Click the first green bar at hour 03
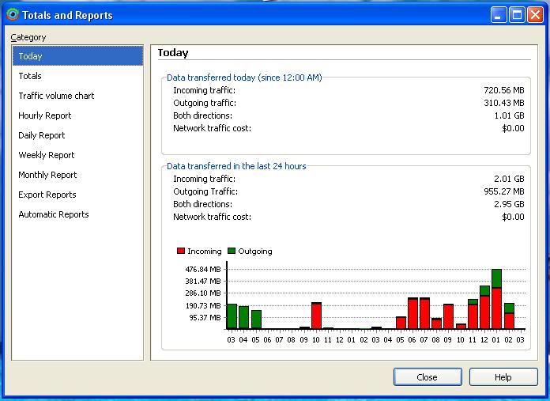Viewport: 550px width, 401px height. (x=232, y=316)
